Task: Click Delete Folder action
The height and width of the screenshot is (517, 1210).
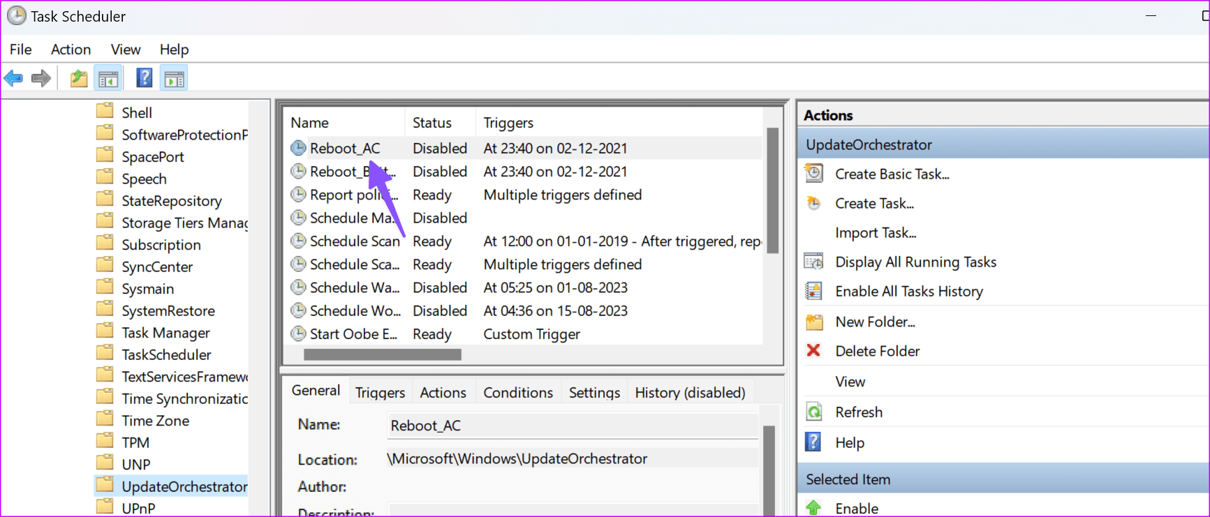Action: coord(878,351)
